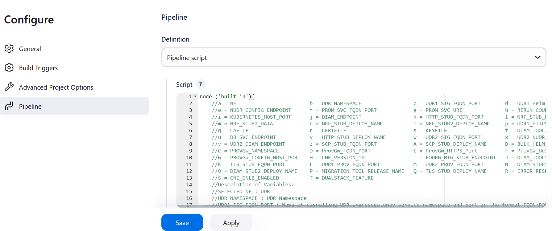This screenshot has height=231, width=552.
Task: Click UDR1_SIG_FQDN_PORT on line 2
Action: coord(453,103)
